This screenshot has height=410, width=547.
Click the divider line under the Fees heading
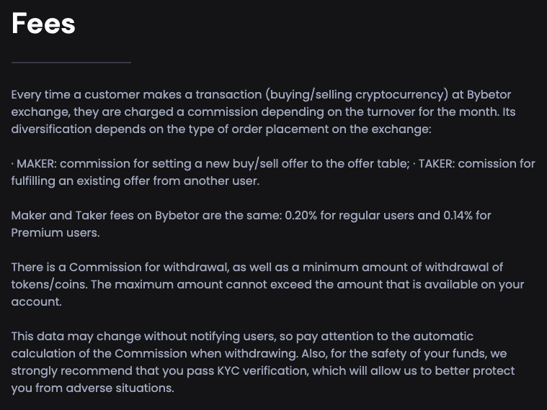71,63
